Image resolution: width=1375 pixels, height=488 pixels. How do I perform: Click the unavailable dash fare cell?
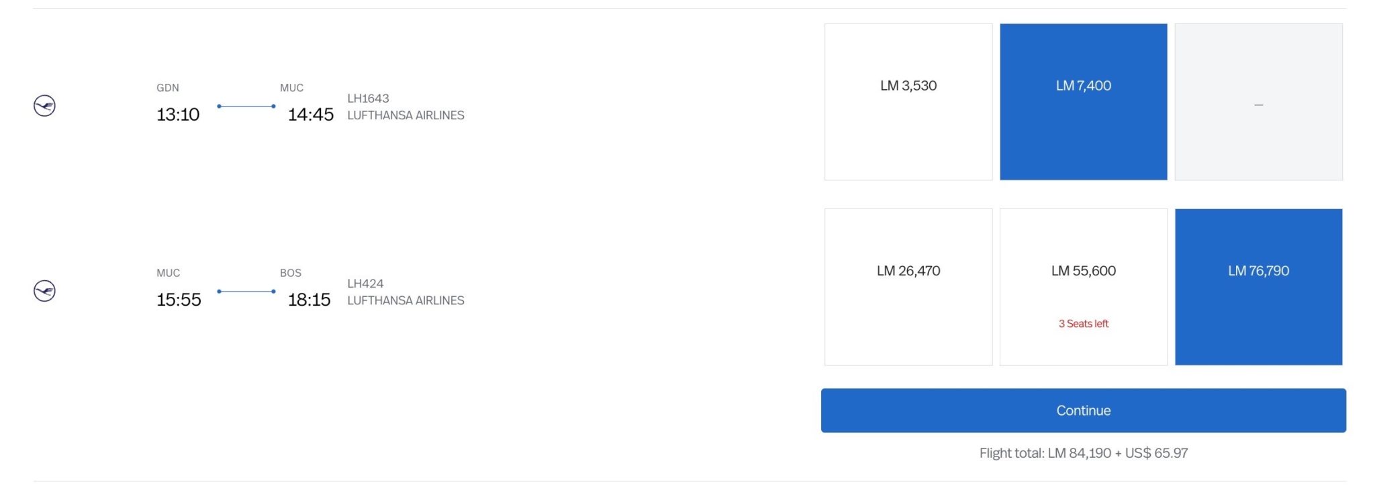pos(1259,102)
